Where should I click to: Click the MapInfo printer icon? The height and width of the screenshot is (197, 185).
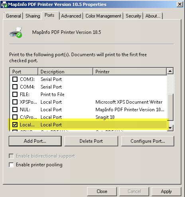(x=16, y=32)
